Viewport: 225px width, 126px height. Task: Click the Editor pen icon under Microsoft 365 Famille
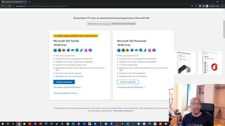(x=81, y=50)
